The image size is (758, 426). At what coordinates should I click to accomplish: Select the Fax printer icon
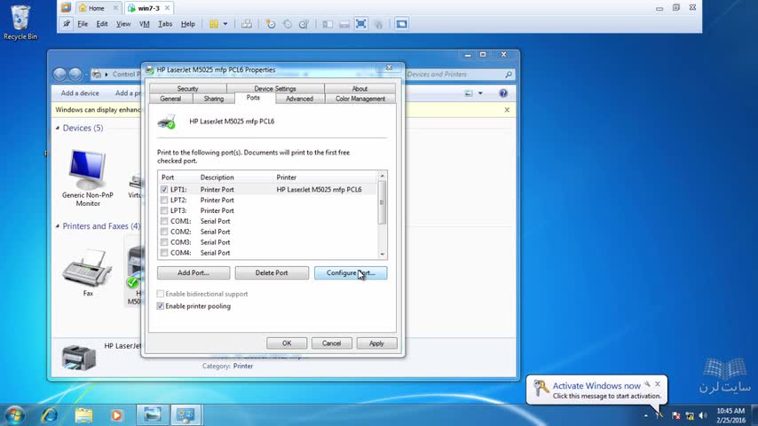coord(88,272)
